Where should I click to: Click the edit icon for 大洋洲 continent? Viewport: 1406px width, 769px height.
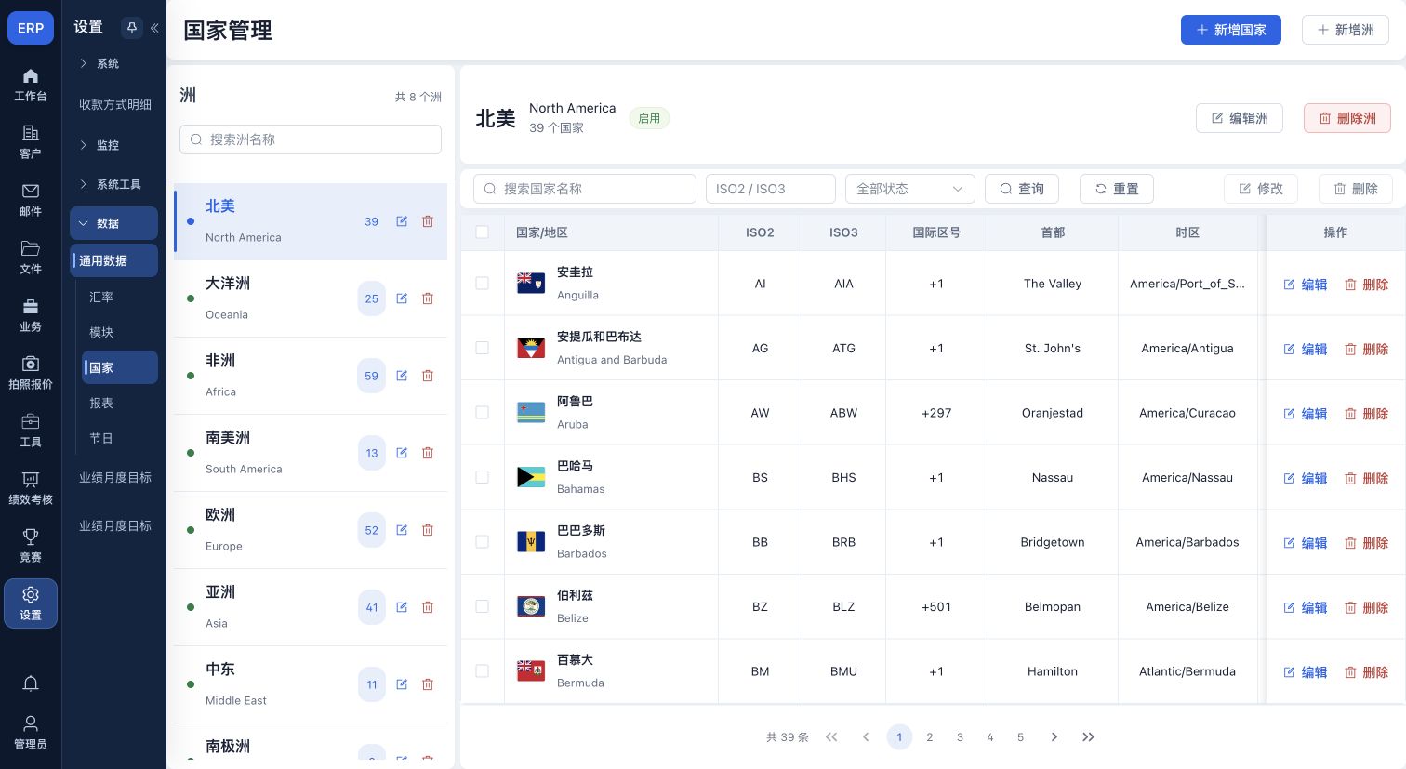(x=402, y=298)
